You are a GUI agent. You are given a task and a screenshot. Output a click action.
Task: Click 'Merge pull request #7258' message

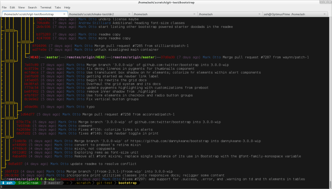(x=128, y=114)
